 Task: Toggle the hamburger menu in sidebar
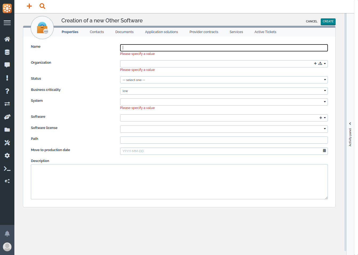pyautogui.click(x=7, y=23)
